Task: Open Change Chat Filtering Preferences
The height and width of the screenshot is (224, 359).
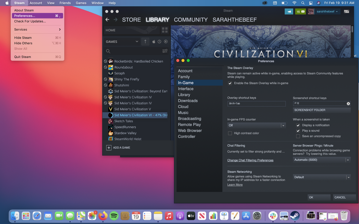Action: click(x=250, y=160)
